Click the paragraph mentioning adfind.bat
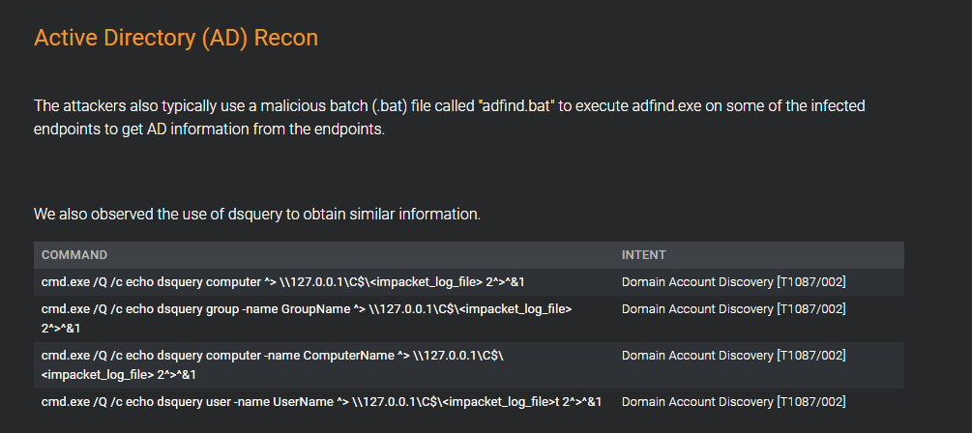972x433 pixels. [450, 118]
